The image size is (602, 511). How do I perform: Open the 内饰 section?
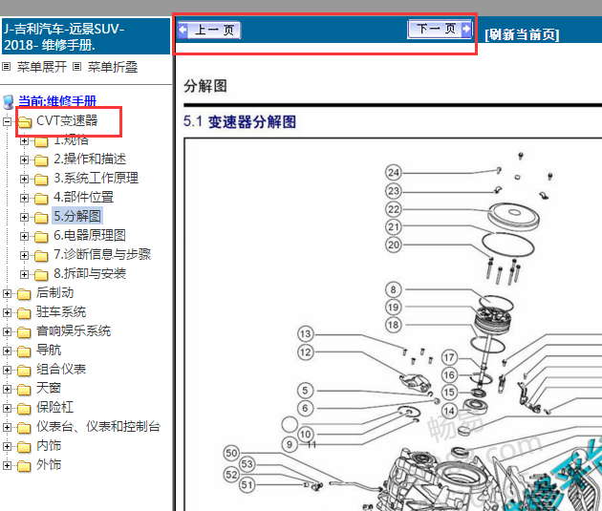(49, 445)
